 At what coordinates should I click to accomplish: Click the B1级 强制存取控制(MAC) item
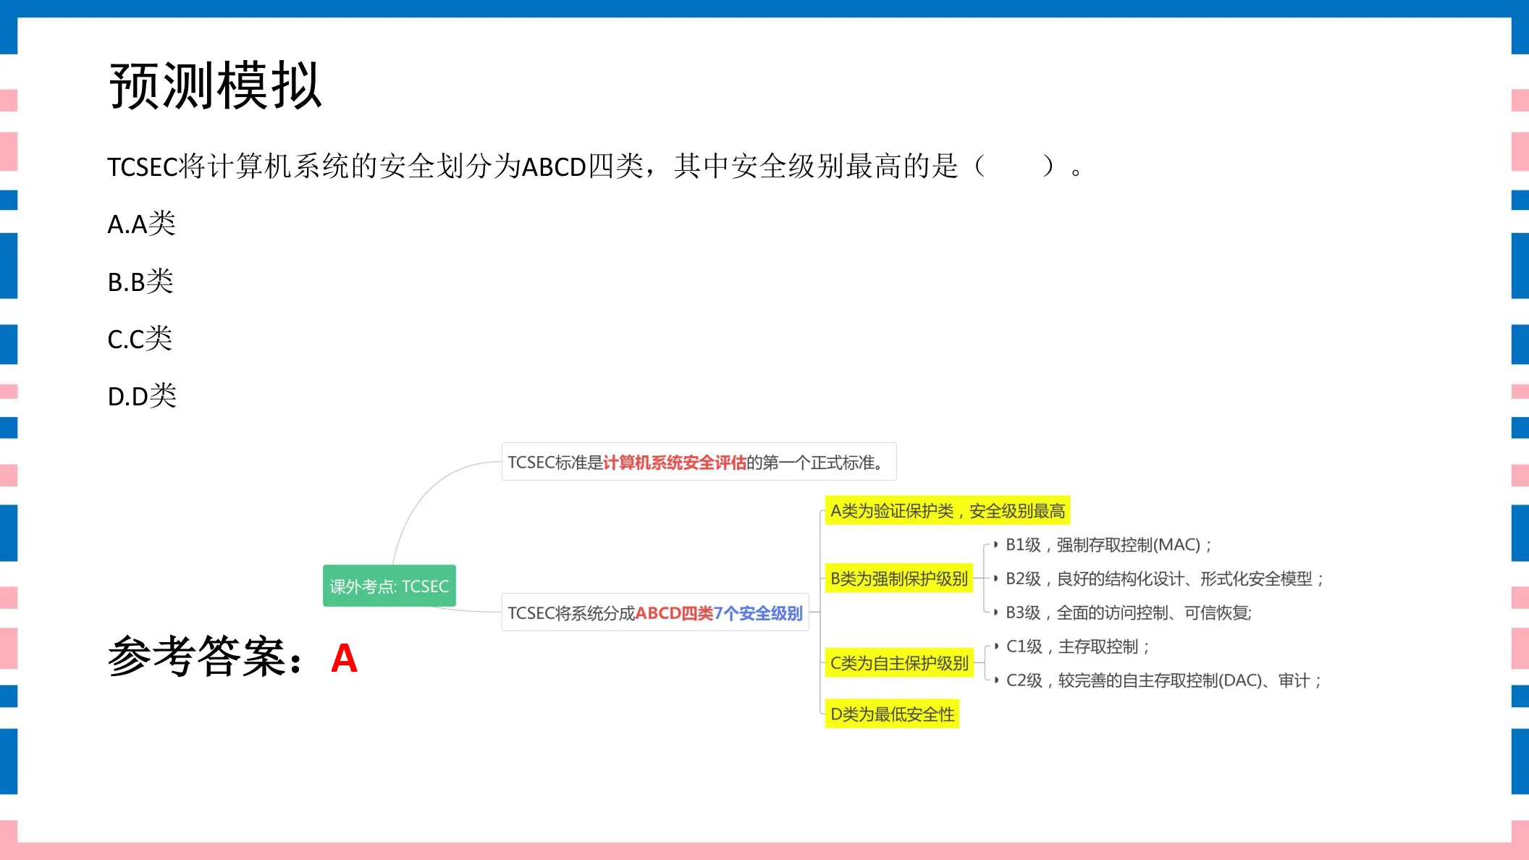pyautogui.click(x=1108, y=544)
